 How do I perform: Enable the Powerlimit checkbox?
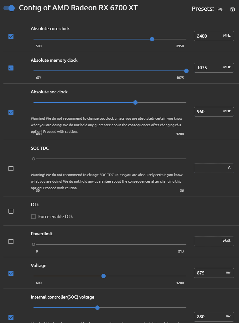click(11, 242)
